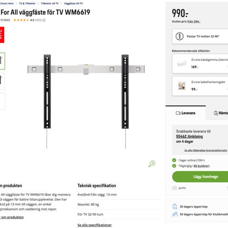
Task: View all available delivery options link
Action: click(206, 150)
